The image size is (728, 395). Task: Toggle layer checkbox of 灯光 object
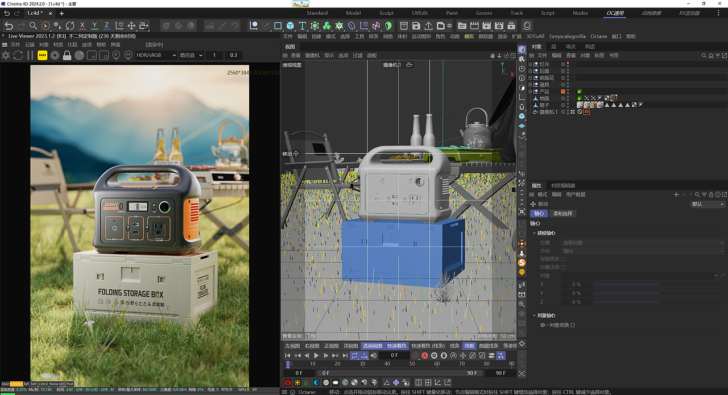point(563,64)
